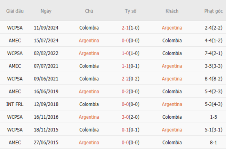Open the 1-0 score from 02/02/2022
The width and height of the screenshot is (226, 151).
[125, 53]
